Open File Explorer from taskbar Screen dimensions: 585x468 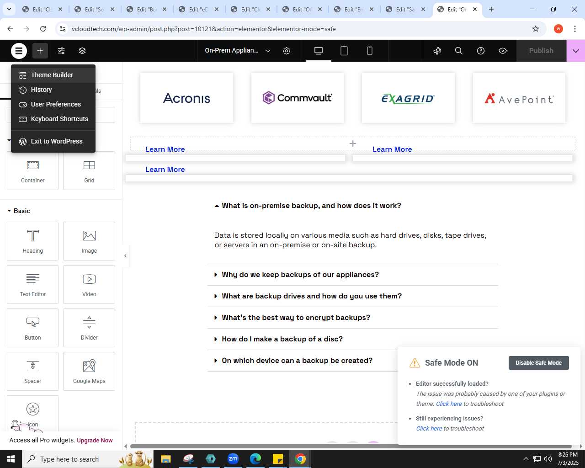tap(165, 459)
